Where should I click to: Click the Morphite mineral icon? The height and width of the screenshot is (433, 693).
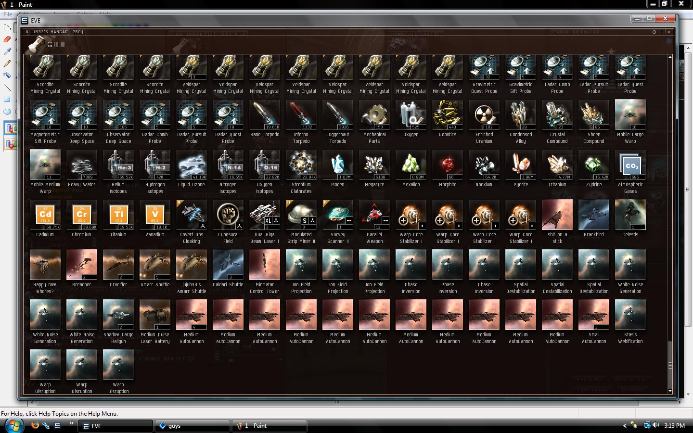pyautogui.click(x=448, y=166)
